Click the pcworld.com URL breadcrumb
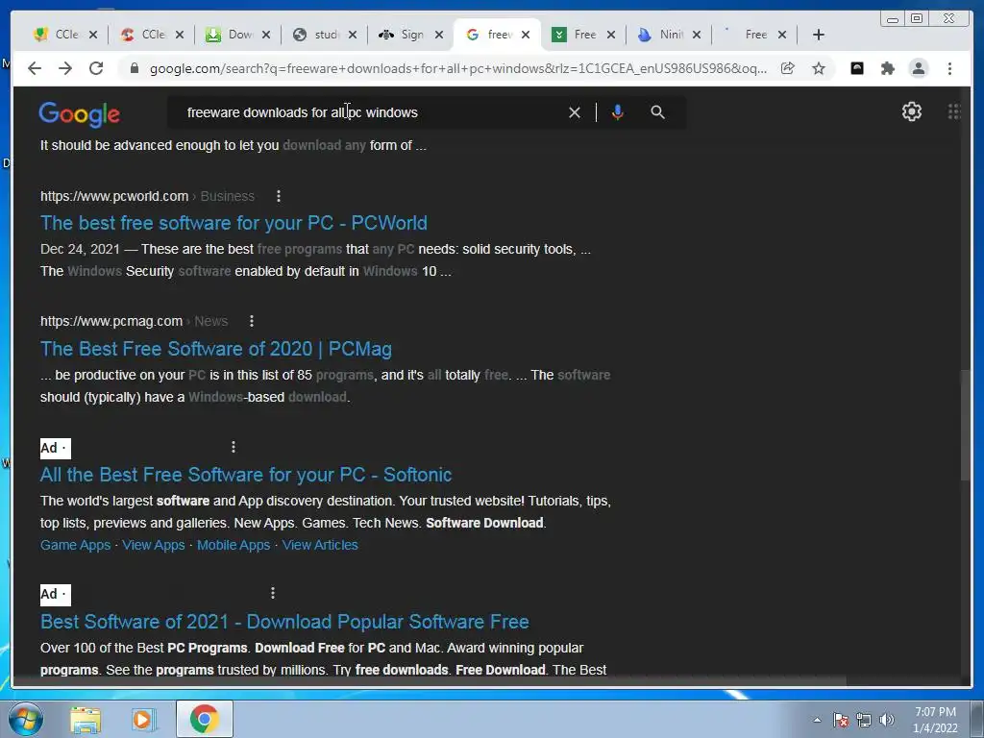Screen dimensions: 984x738 pos(147,196)
